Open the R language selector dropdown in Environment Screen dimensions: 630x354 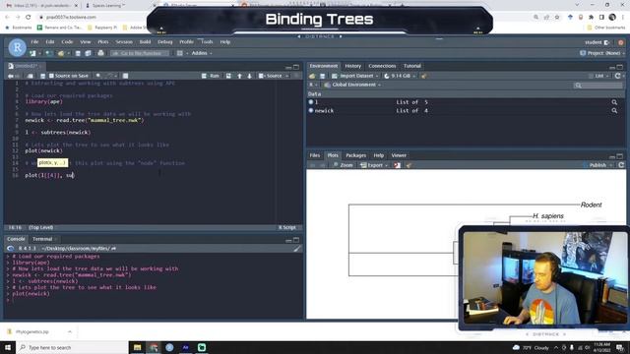pyautogui.click(x=313, y=85)
